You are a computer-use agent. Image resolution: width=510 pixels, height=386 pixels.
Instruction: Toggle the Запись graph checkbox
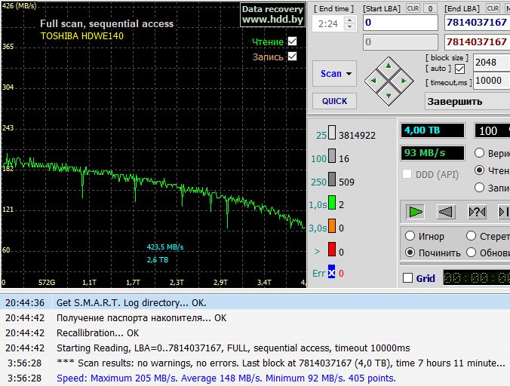pyautogui.click(x=293, y=57)
